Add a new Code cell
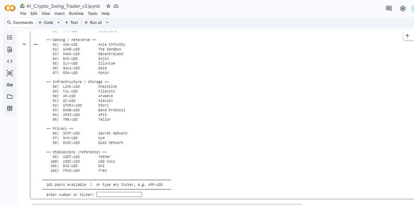414x207 pixels. pos(46,23)
